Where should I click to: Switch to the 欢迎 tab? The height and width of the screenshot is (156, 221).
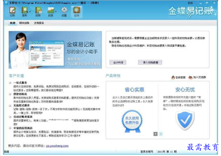(12, 23)
